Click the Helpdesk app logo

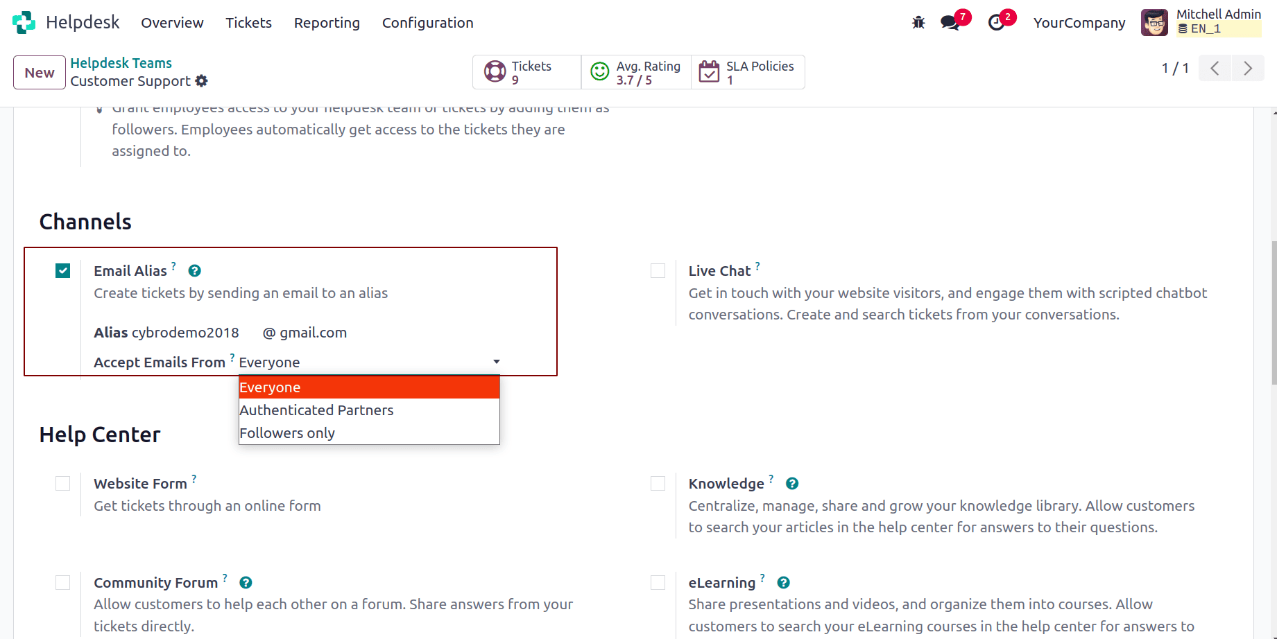point(24,21)
